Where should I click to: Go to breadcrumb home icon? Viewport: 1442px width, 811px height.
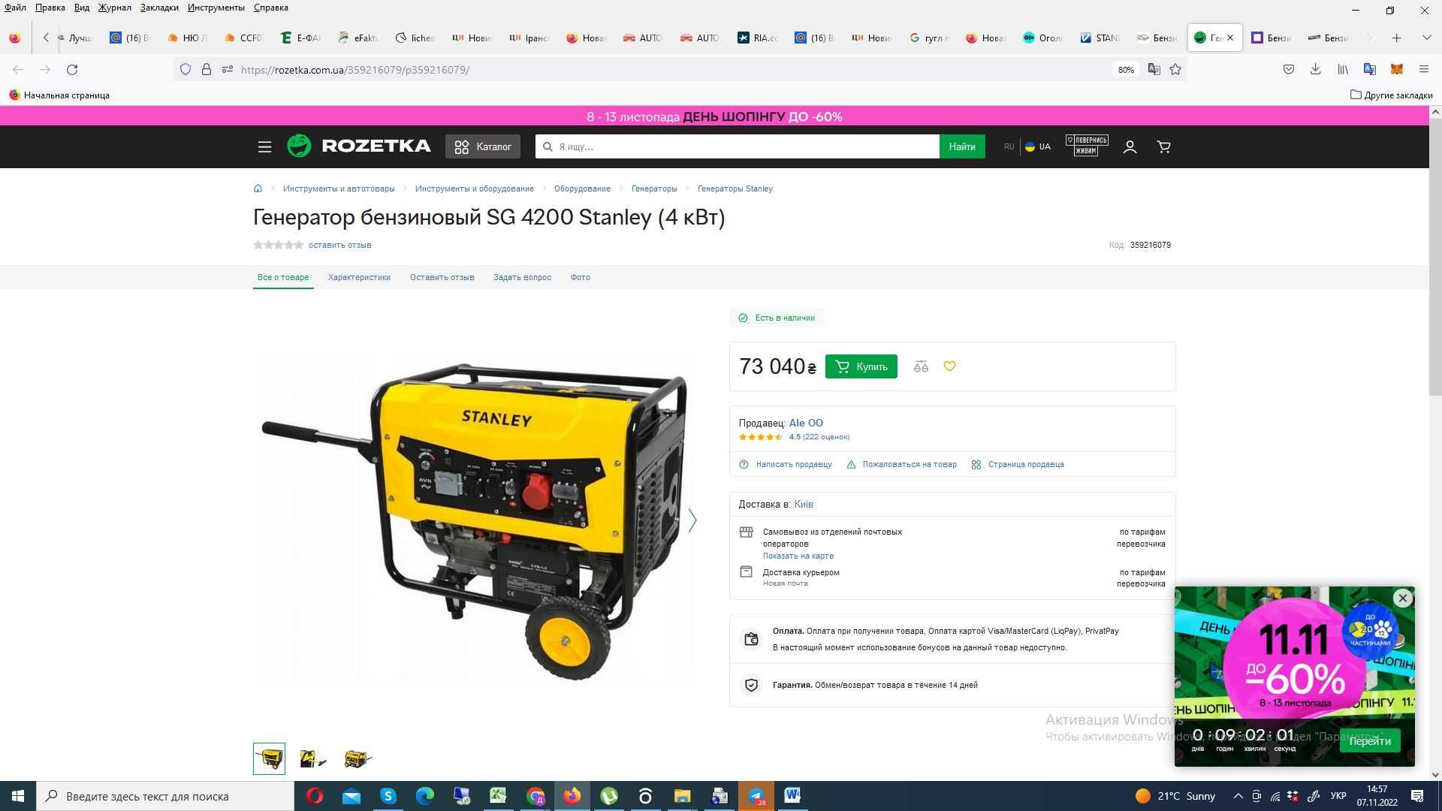coord(258,188)
